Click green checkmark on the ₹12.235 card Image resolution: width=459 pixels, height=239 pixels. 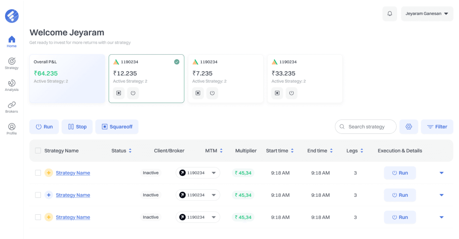tap(177, 62)
